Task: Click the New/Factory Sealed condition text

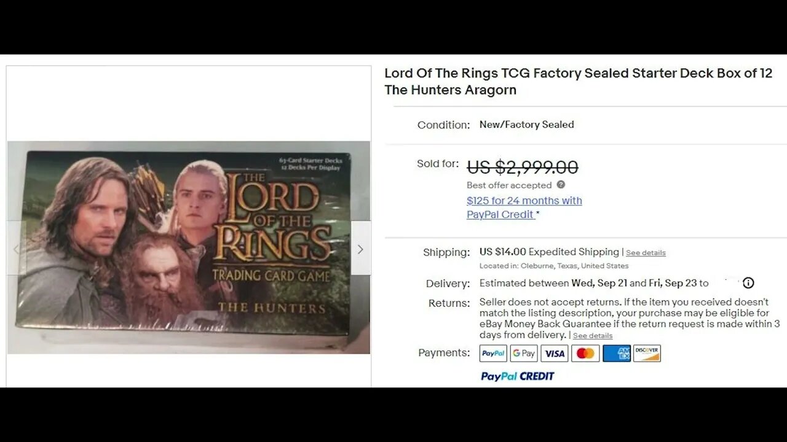Action: point(526,125)
